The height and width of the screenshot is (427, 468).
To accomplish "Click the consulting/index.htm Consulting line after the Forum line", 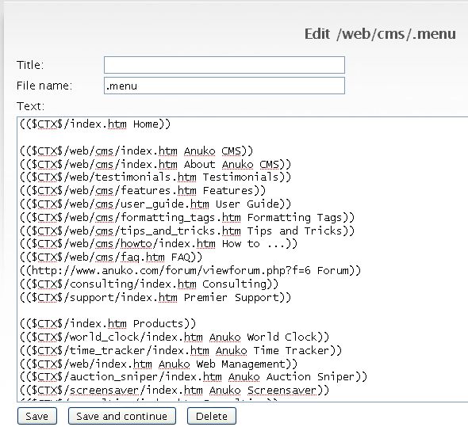I will coord(149,284).
